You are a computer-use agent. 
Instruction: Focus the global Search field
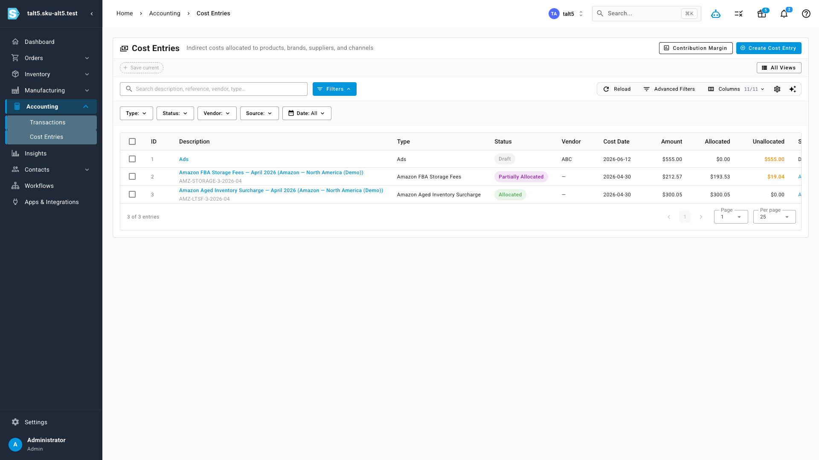(647, 14)
